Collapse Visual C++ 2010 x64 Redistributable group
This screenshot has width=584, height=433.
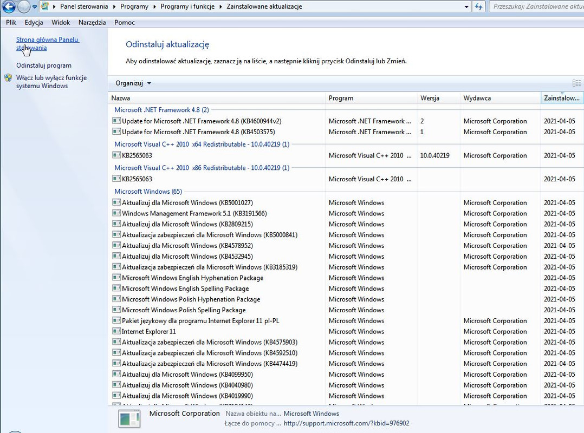pyautogui.click(x=202, y=144)
